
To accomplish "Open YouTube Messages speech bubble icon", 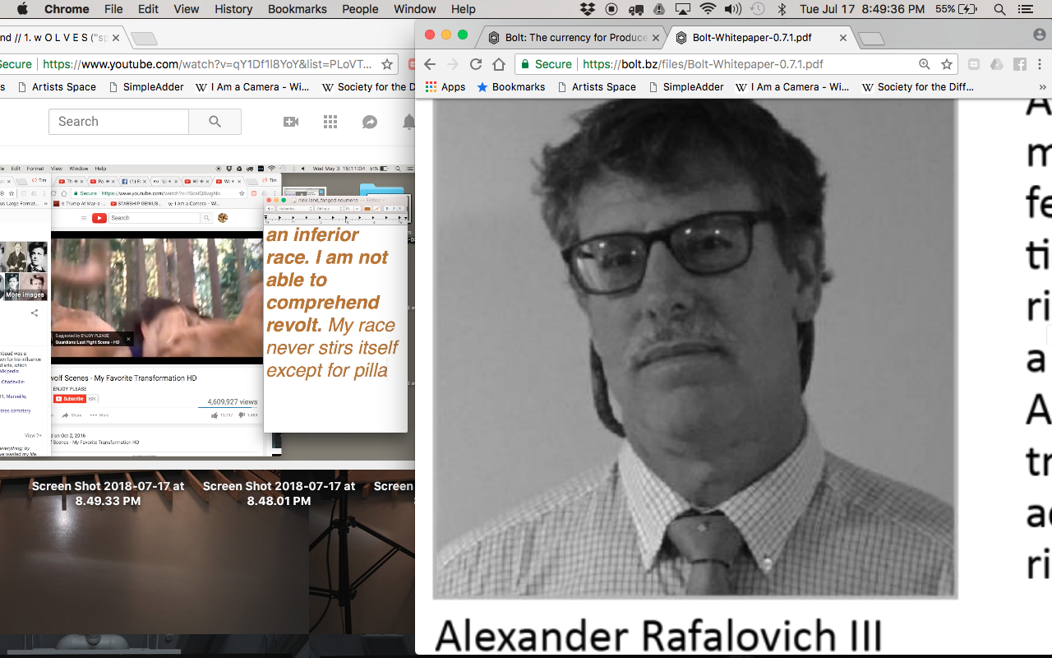I will pos(369,121).
